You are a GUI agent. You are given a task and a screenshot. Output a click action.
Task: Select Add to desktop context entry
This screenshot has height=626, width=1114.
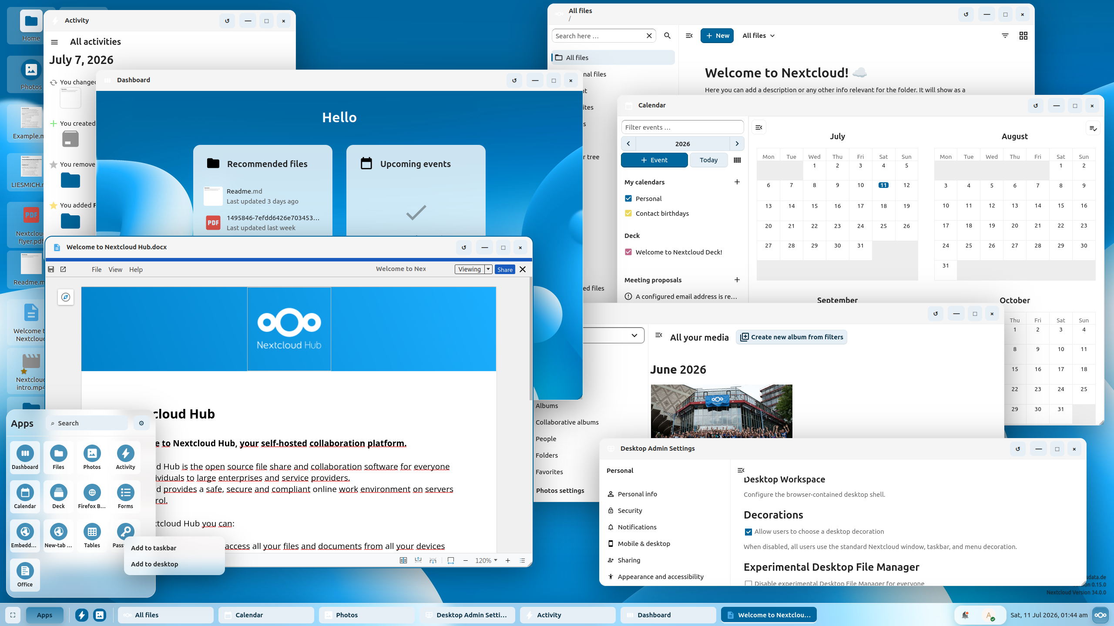(x=174, y=564)
